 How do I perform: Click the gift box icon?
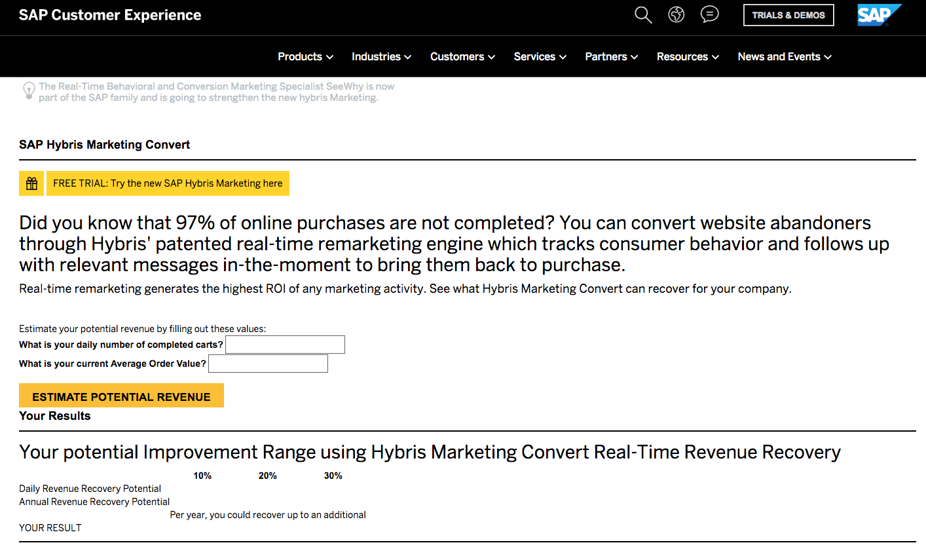[31, 183]
